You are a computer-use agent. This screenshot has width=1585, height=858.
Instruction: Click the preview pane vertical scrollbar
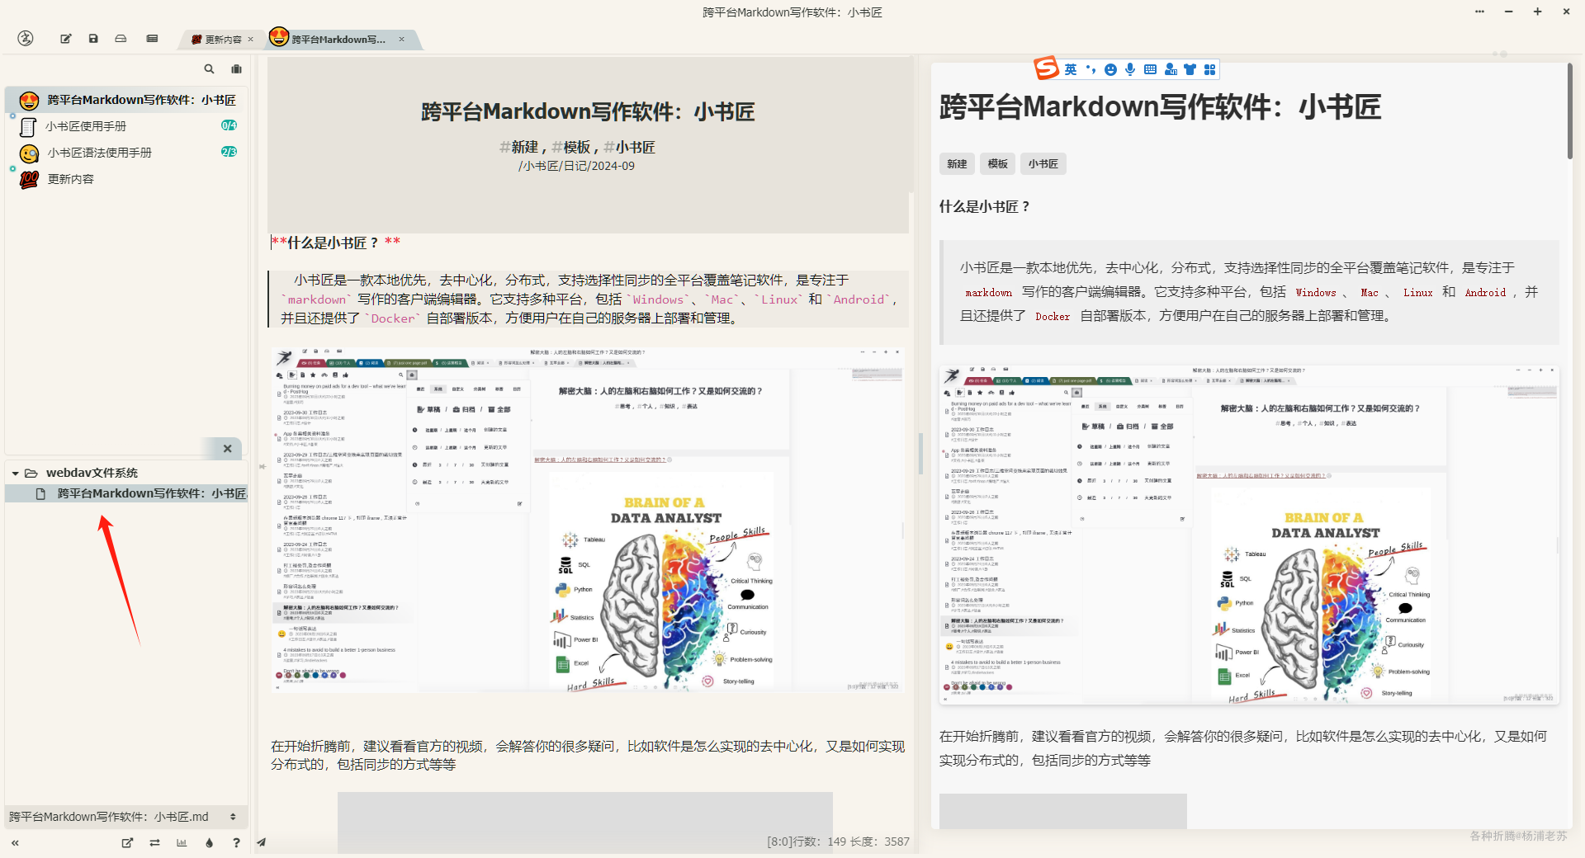point(1569,113)
